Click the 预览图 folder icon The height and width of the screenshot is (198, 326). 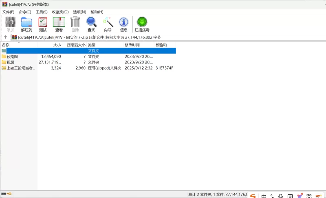point(4,57)
